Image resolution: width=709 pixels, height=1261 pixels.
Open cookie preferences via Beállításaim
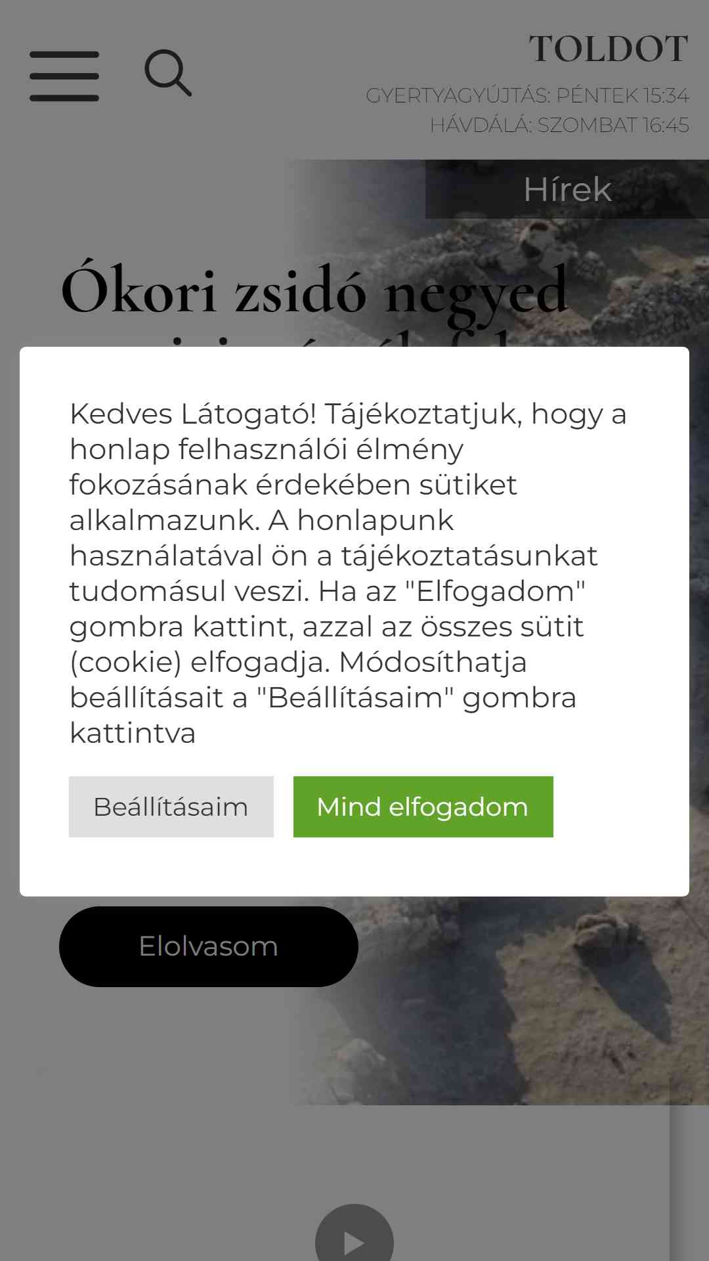(171, 807)
